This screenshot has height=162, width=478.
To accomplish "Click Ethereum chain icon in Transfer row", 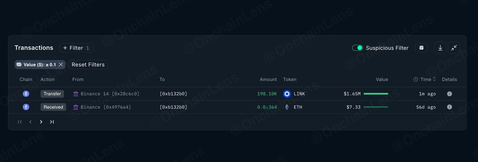I will [x=26, y=94].
